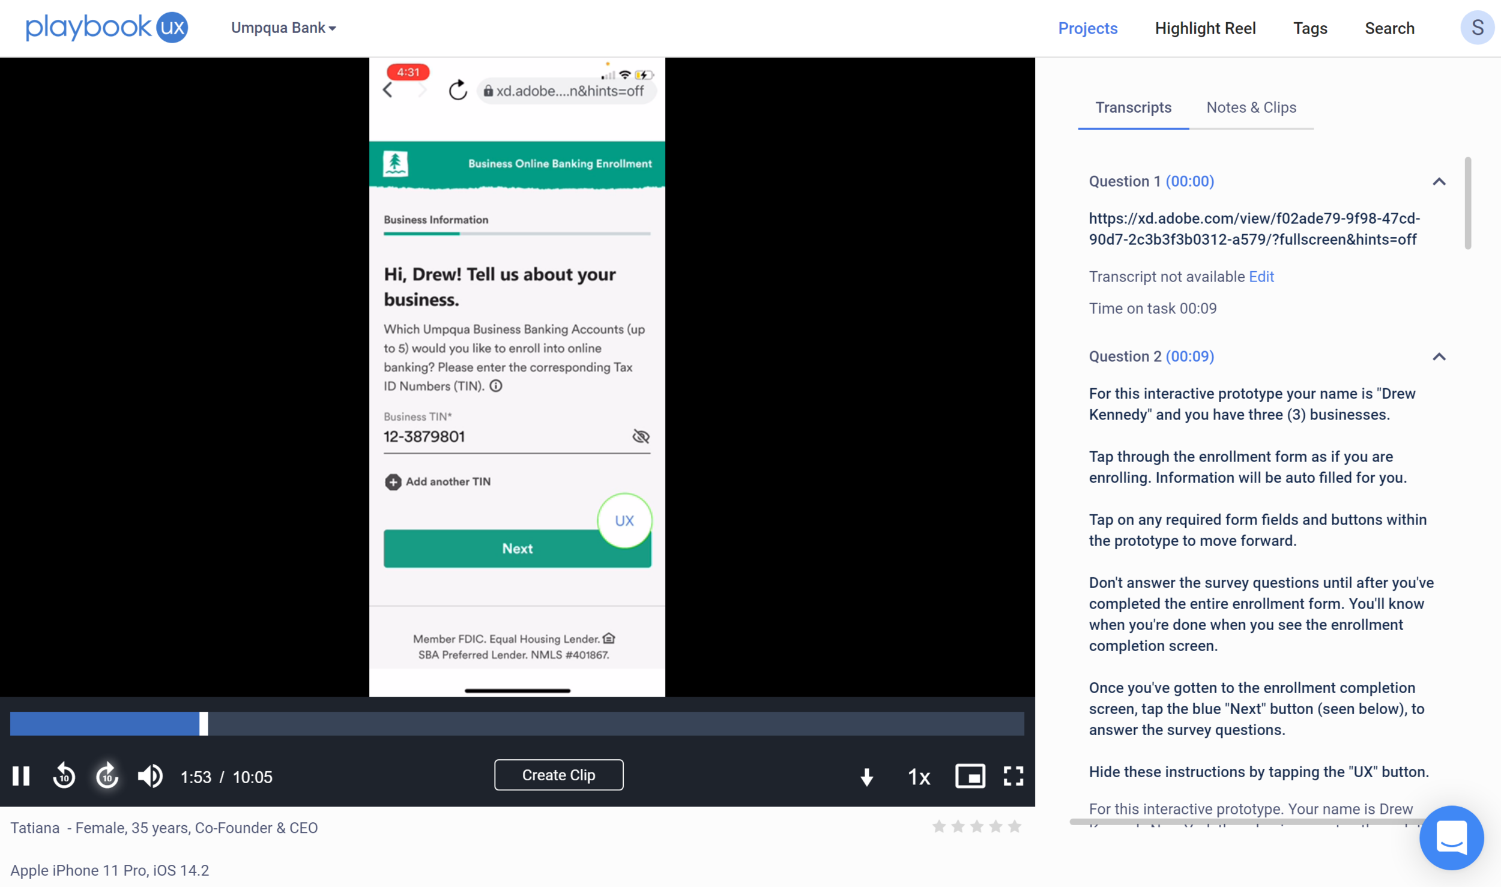Open the user avatar S menu
1501x887 pixels.
pos(1476,28)
